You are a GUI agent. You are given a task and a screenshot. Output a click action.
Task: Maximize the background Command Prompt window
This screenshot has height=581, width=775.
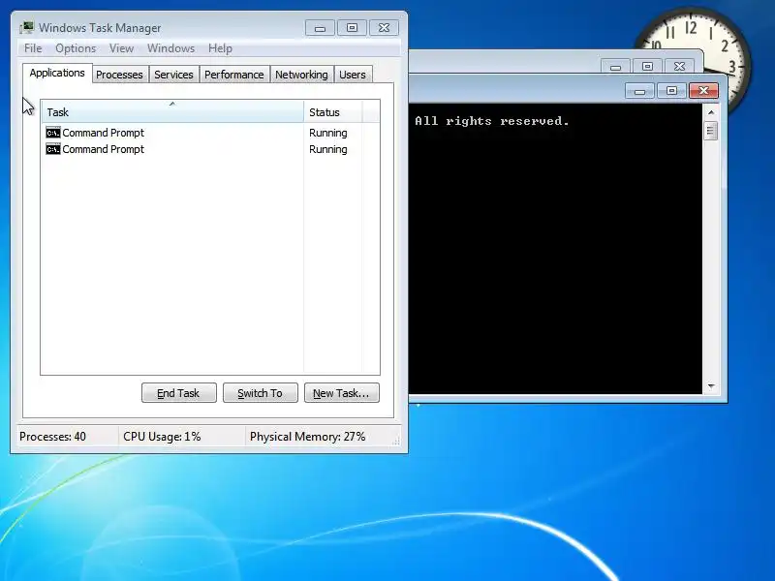[x=647, y=66]
